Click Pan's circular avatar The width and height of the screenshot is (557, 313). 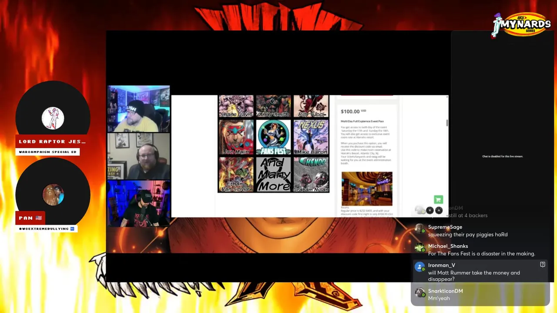pyautogui.click(x=53, y=195)
